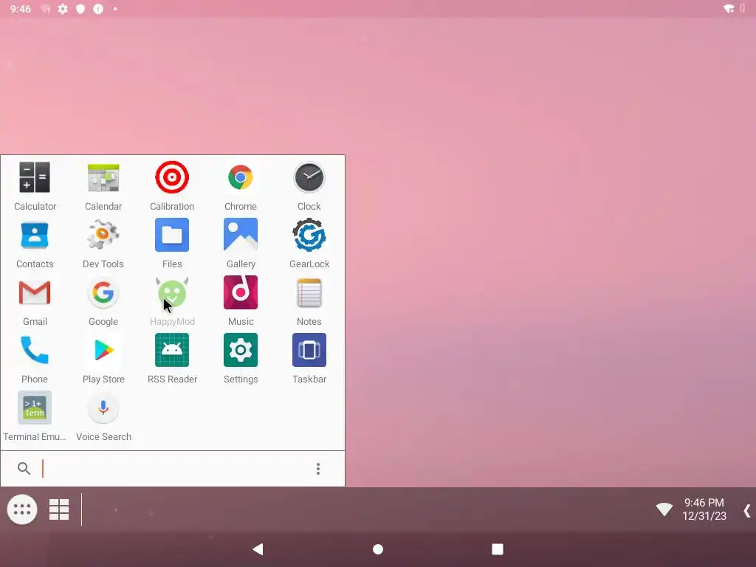Click the status bar settings gear icon

[63, 9]
